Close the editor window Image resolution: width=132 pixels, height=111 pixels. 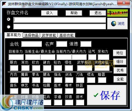(x=123, y=3)
